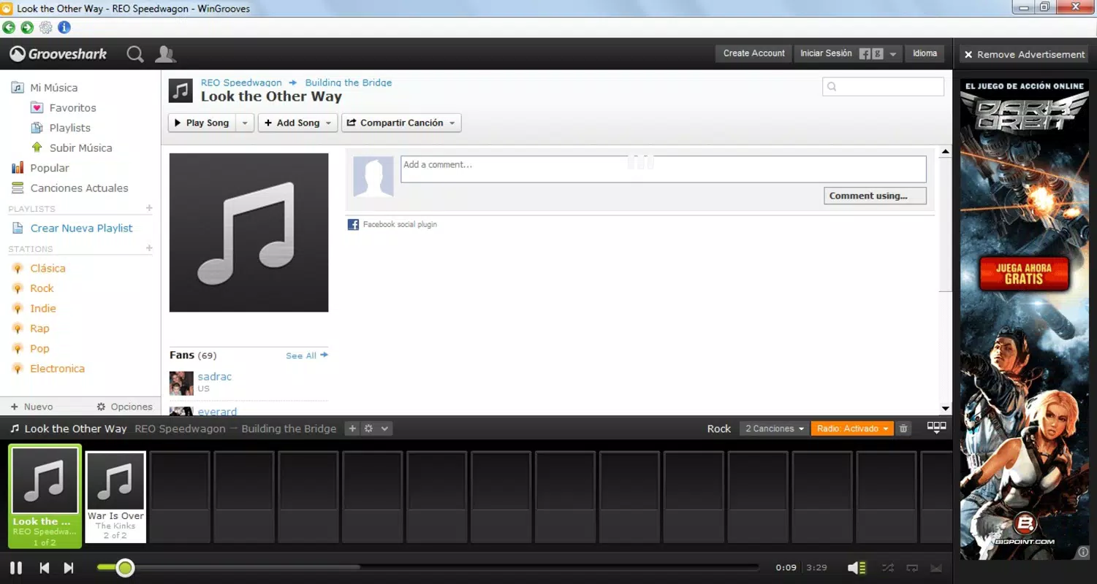Viewport: 1097px width, 584px height.
Task: Open the community people icon
Action: click(x=166, y=54)
